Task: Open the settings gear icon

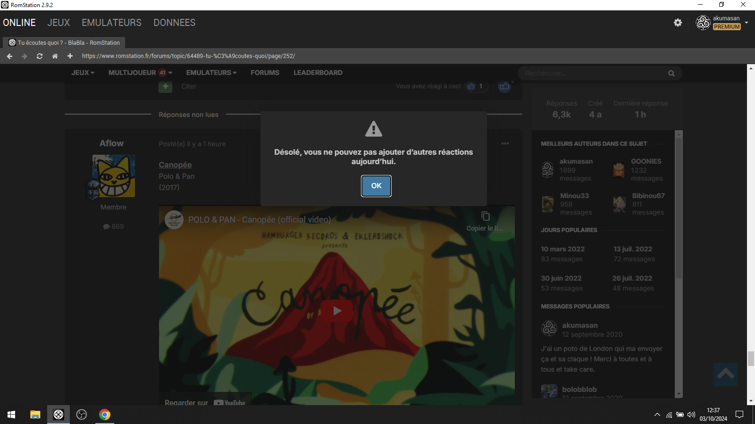Action: click(x=678, y=23)
